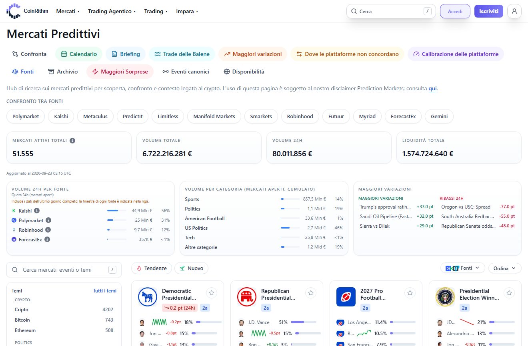The height and width of the screenshot is (346, 528).
Task: Focus the Cerca mercati, eventi o temi field
Action: 64,270
